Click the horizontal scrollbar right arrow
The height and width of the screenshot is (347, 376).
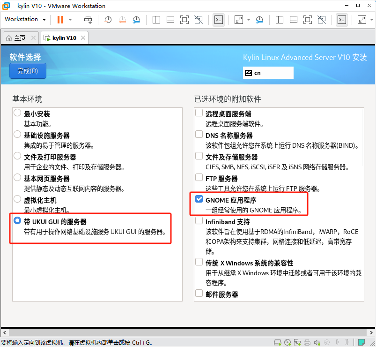tap(371, 333)
